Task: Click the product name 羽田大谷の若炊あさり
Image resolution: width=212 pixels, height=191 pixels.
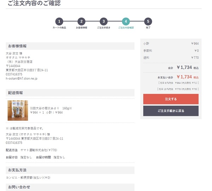Action: coord(45,108)
